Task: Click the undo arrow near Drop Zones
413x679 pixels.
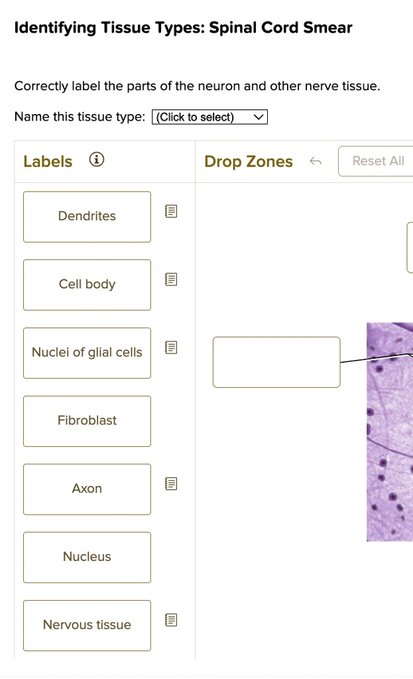Action: 316,161
